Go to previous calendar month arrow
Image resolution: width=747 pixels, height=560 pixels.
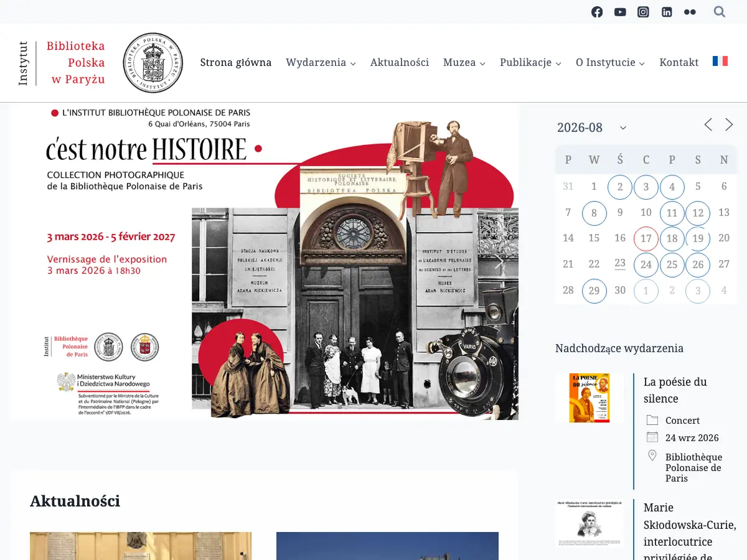click(x=708, y=124)
